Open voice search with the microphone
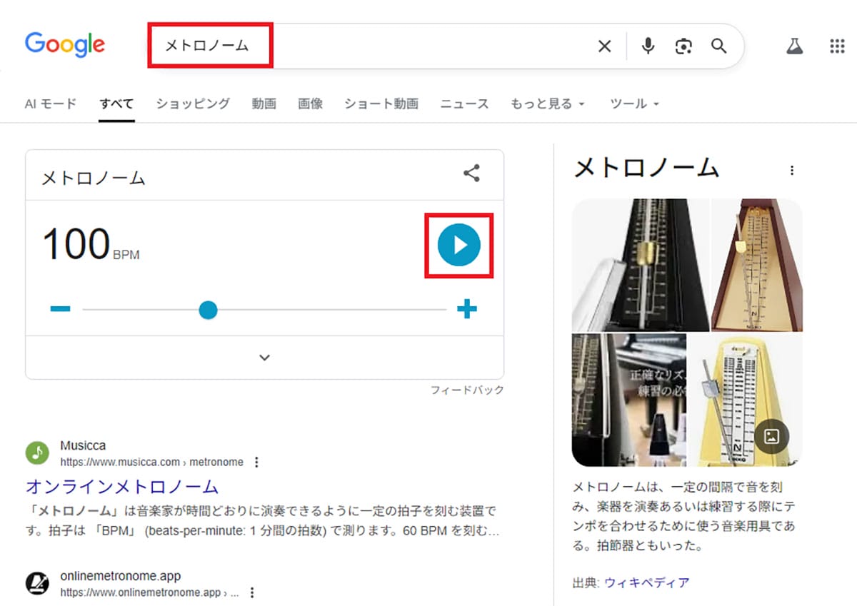 click(648, 46)
